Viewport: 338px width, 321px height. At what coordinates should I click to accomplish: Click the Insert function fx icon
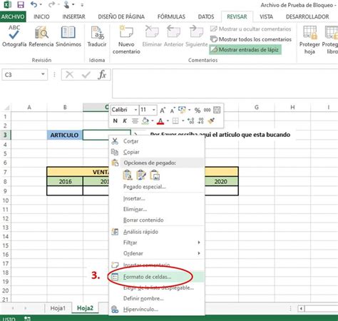(x=102, y=75)
